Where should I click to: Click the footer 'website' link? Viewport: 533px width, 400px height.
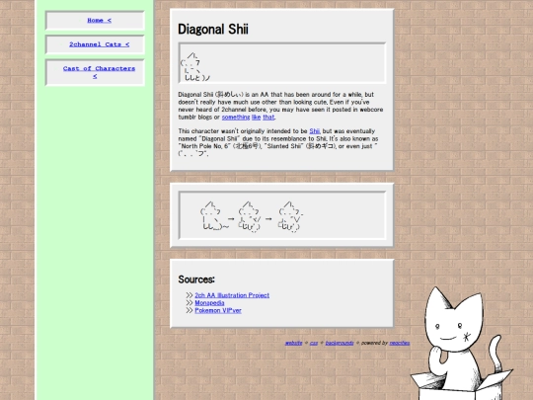coord(293,343)
